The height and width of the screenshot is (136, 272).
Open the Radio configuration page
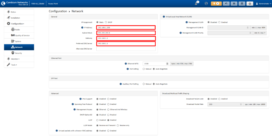(x=17, y=30)
